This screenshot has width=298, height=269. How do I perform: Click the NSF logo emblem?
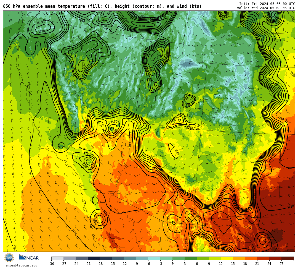pos(9,258)
